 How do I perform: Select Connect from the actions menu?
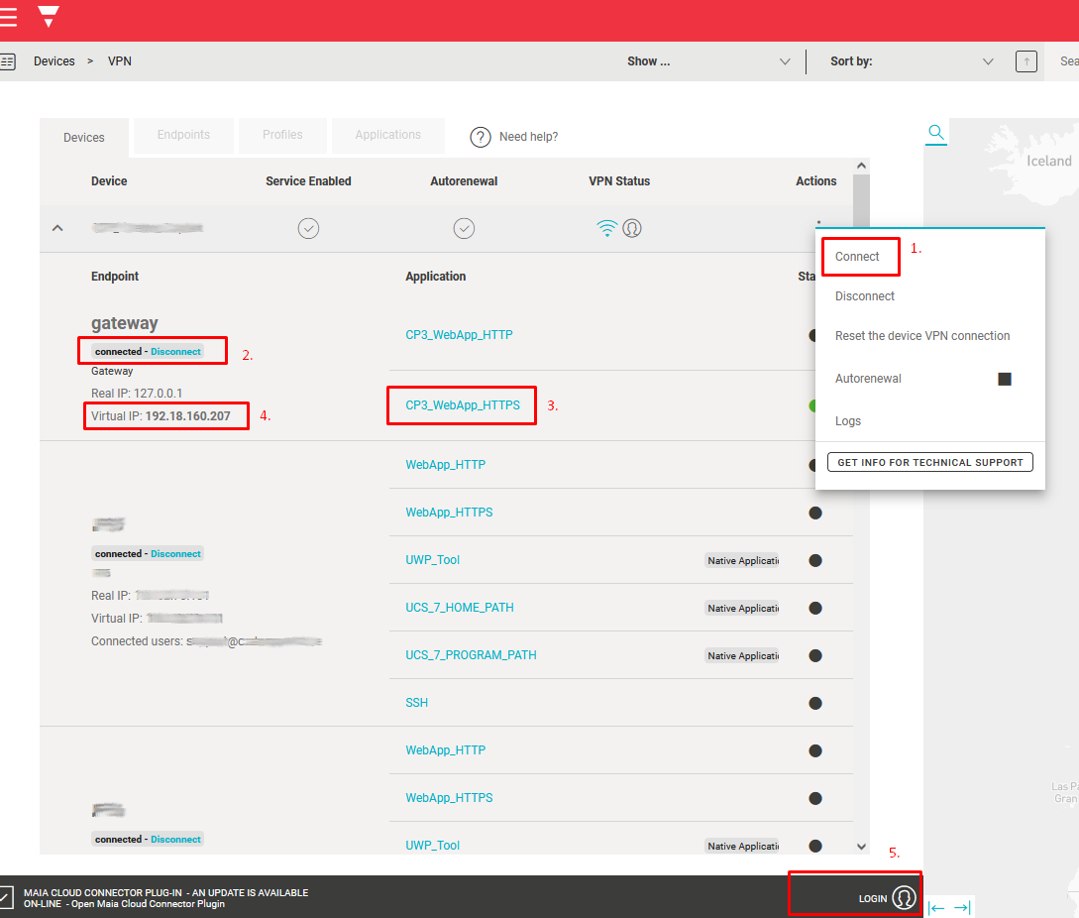click(x=857, y=257)
